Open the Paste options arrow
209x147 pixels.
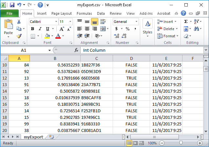tap(9, 37)
